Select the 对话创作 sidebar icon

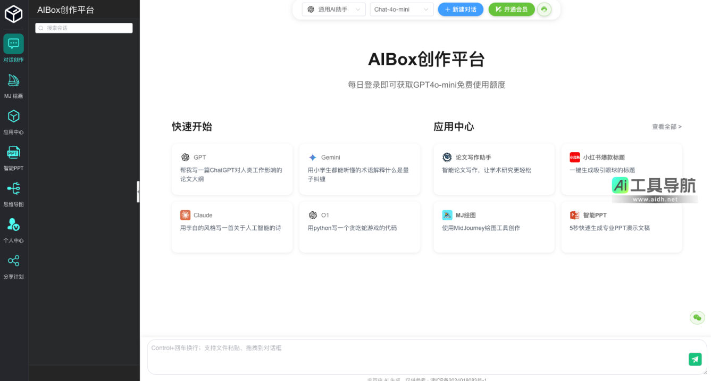tap(13, 48)
